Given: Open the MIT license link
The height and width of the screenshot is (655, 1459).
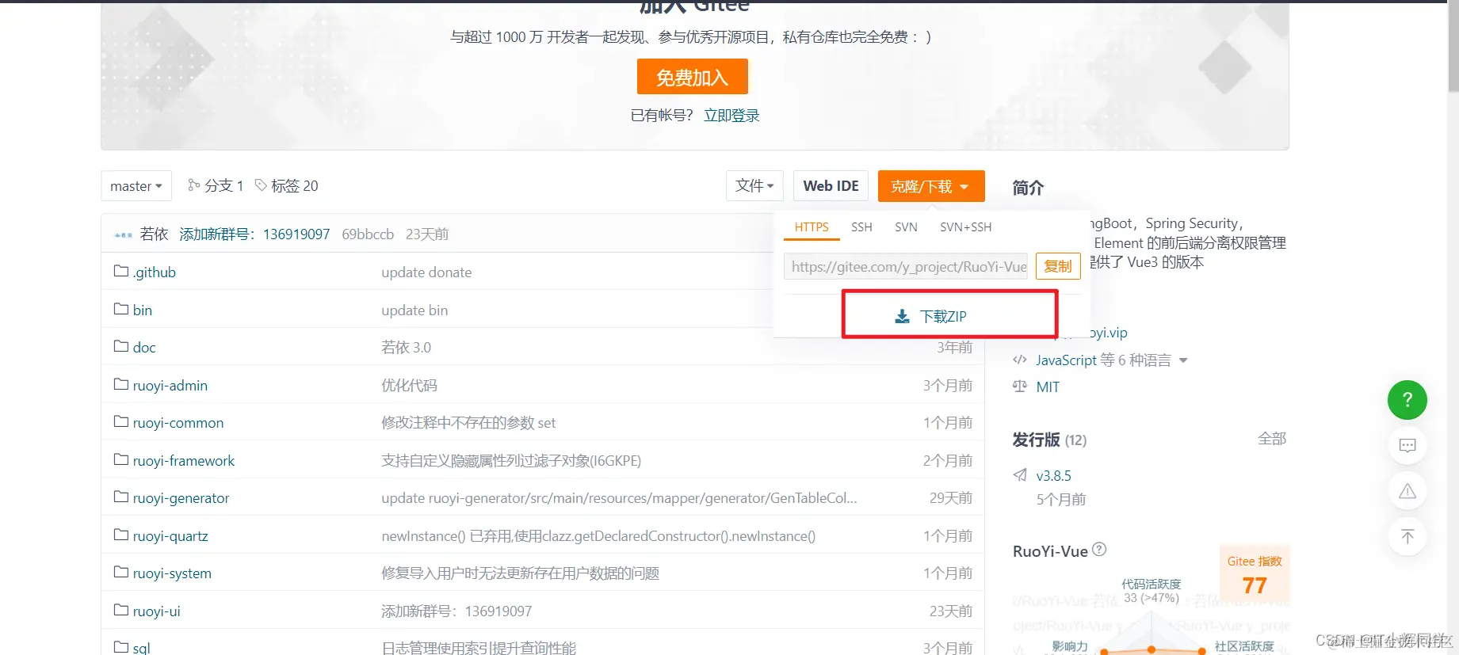Looking at the screenshot, I should click(x=1048, y=387).
